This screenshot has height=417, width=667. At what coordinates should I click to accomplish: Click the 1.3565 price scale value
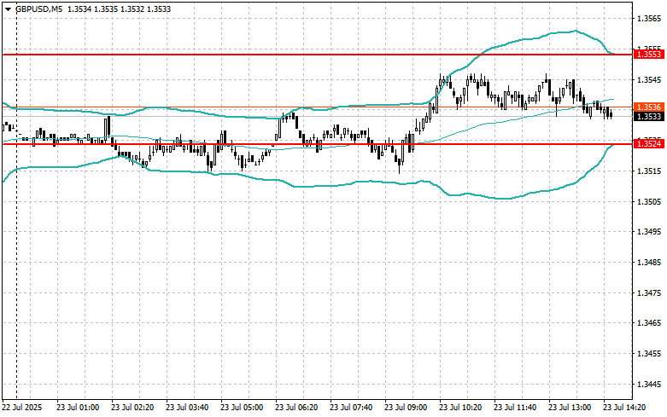point(649,19)
